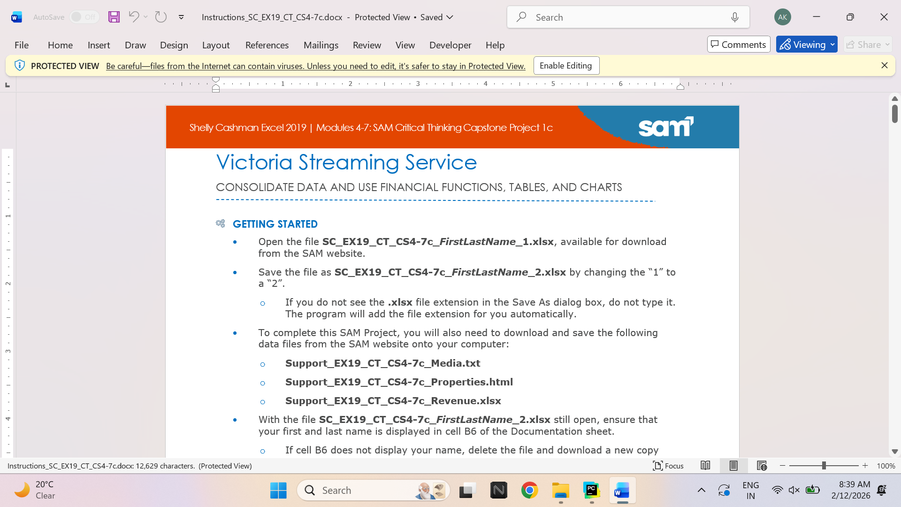Viewport: 901px width, 507px height.
Task: Click the Redo arrow icon
Action: pos(161,17)
